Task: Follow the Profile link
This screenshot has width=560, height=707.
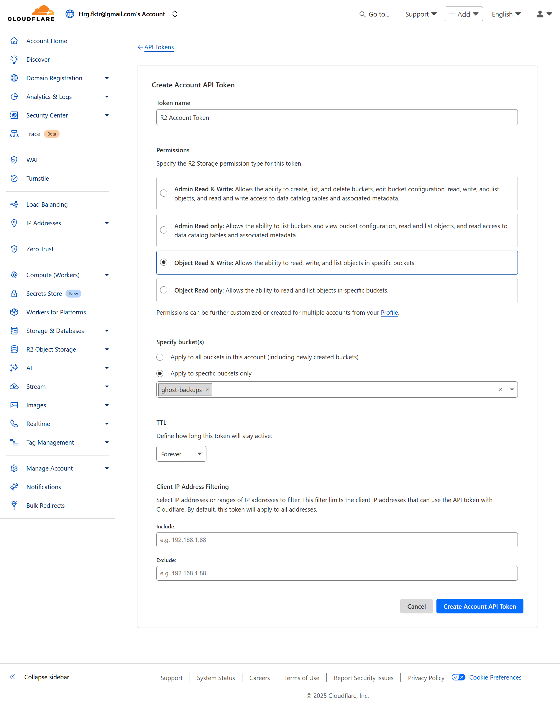Action: (389, 313)
